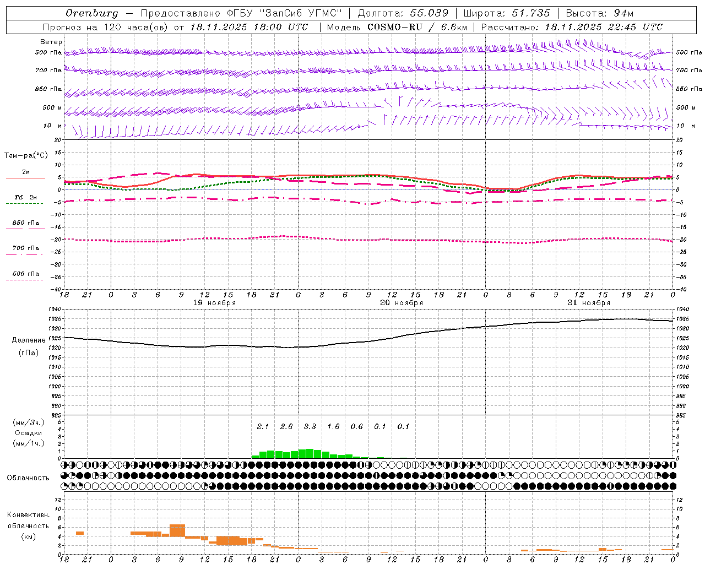Select the precipitation value "1.6"
The width and height of the screenshot is (705, 564).
[333, 426]
